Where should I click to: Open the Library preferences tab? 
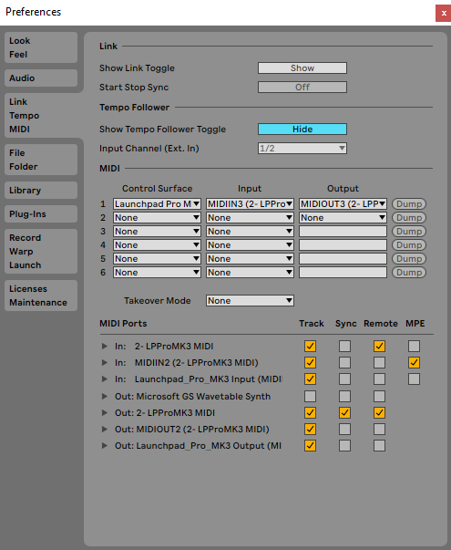coord(41,190)
